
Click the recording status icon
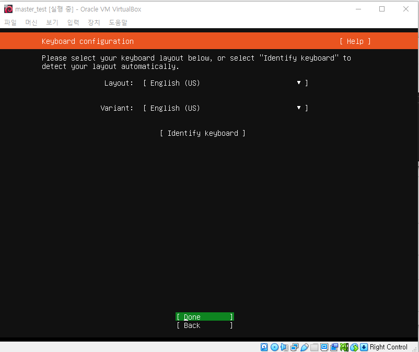tap(334, 347)
